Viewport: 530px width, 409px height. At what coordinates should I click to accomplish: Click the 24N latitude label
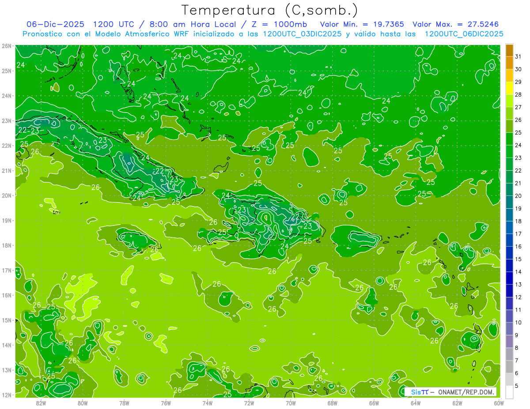6,96
